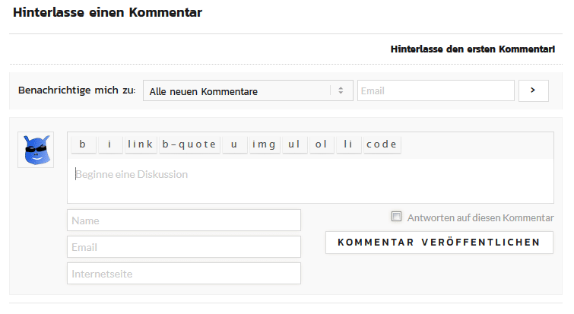The width and height of the screenshot is (574, 314).
Task: Click the Internetseite input field
Action: click(x=184, y=274)
